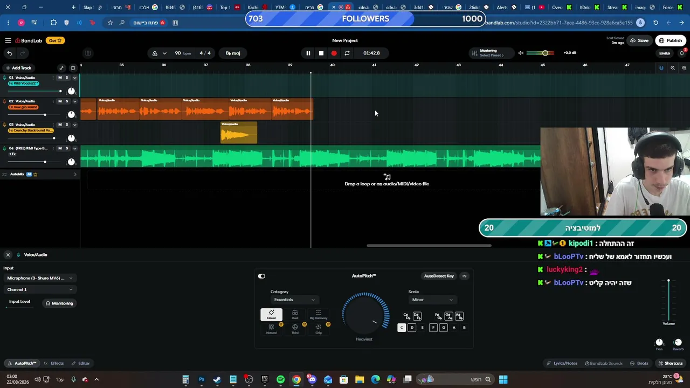This screenshot has height=388, width=690.
Task: Open the Shortcuts tab
Action: (671, 363)
